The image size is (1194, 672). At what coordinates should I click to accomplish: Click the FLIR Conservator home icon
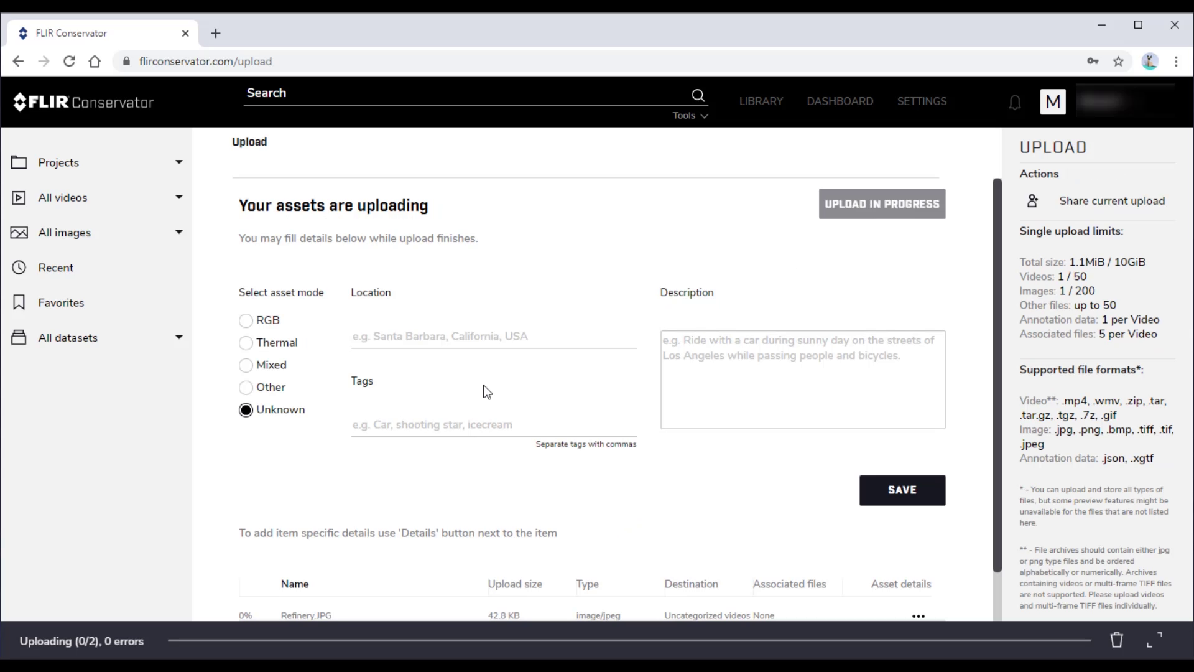82,102
